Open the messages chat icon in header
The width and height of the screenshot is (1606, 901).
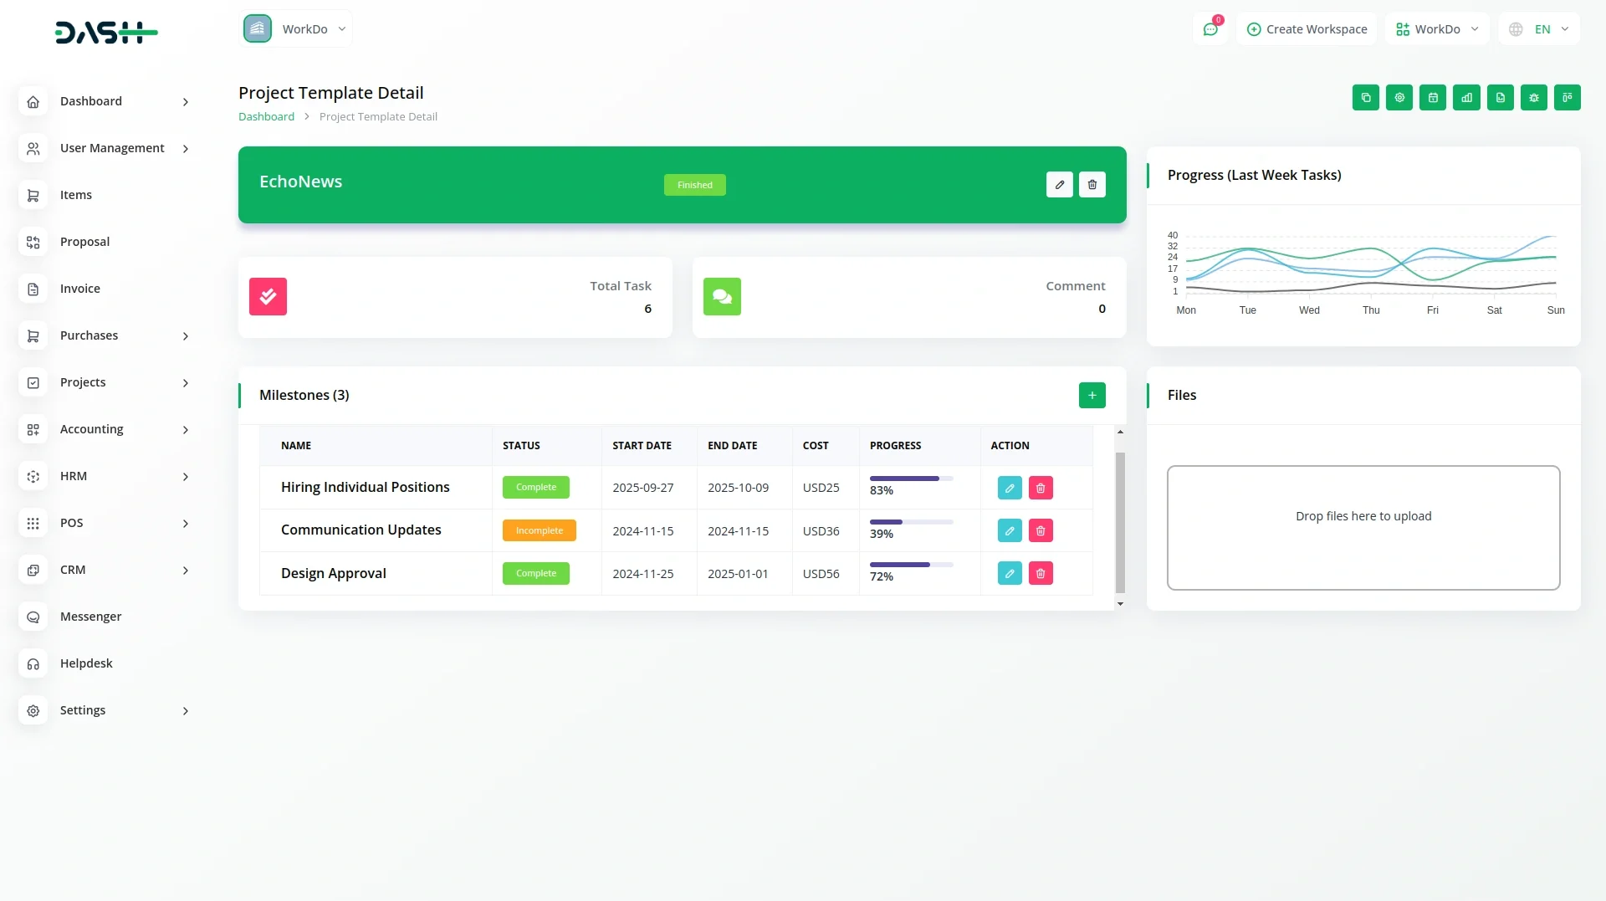(1210, 29)
